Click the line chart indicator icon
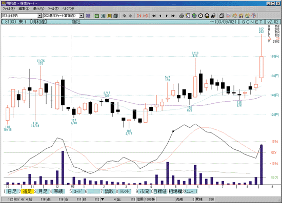282x203 pixels. tap(228, 16)
